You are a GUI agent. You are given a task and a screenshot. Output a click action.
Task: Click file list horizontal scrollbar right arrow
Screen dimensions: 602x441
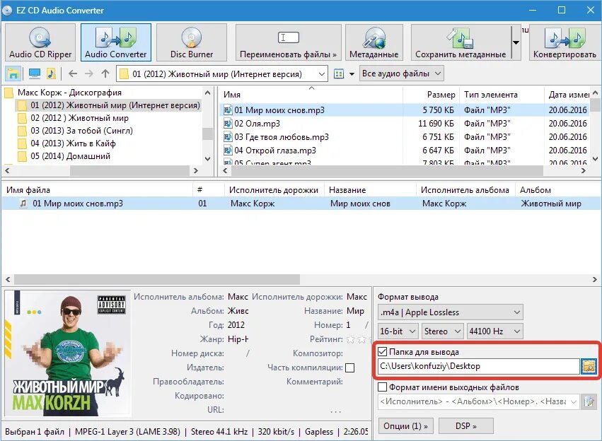tap(584, 170)
